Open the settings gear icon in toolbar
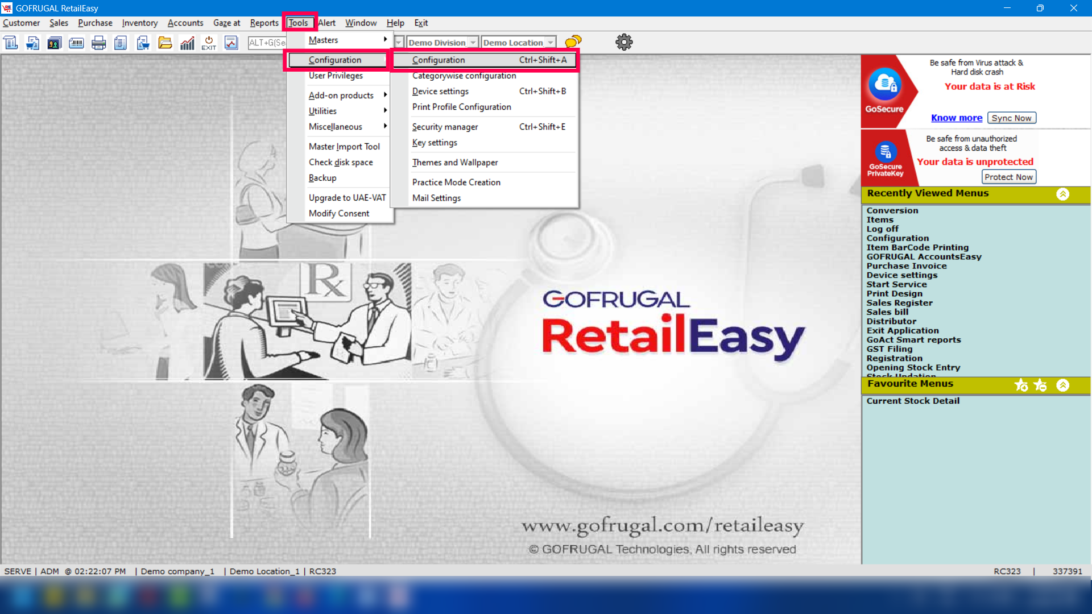The image size is (1092, 614). (624, 42)
